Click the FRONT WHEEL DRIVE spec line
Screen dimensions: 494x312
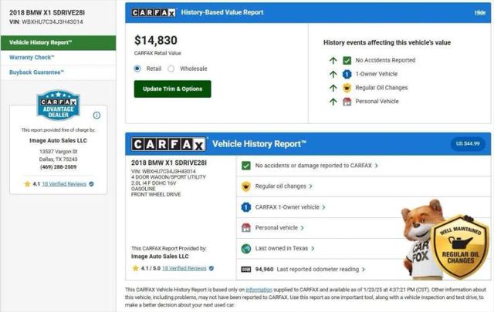pyautogui.click(x=156, y=195)
